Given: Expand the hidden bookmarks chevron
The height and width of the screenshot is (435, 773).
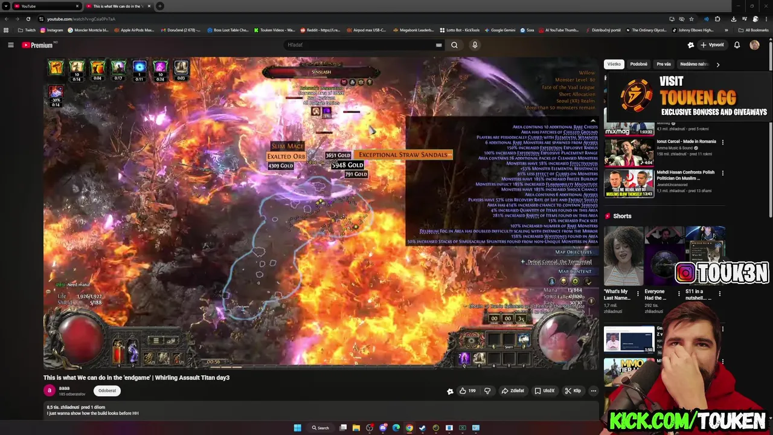Looking at the screenshot, I should coord(725,30).
